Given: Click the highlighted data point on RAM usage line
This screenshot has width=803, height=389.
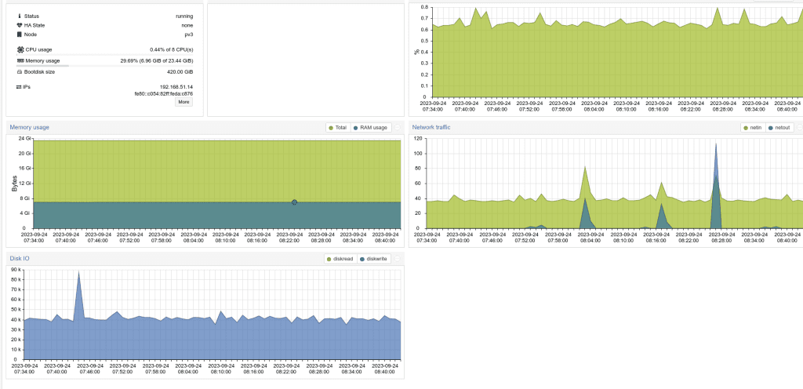Looking at the screenshot, I should [x=295, y=202].
